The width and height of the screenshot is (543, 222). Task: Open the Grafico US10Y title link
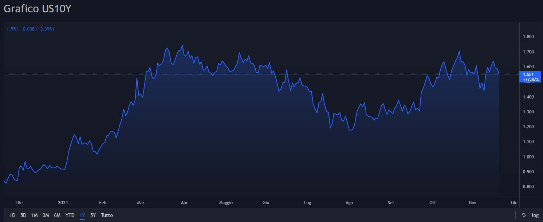pos(38,9)
